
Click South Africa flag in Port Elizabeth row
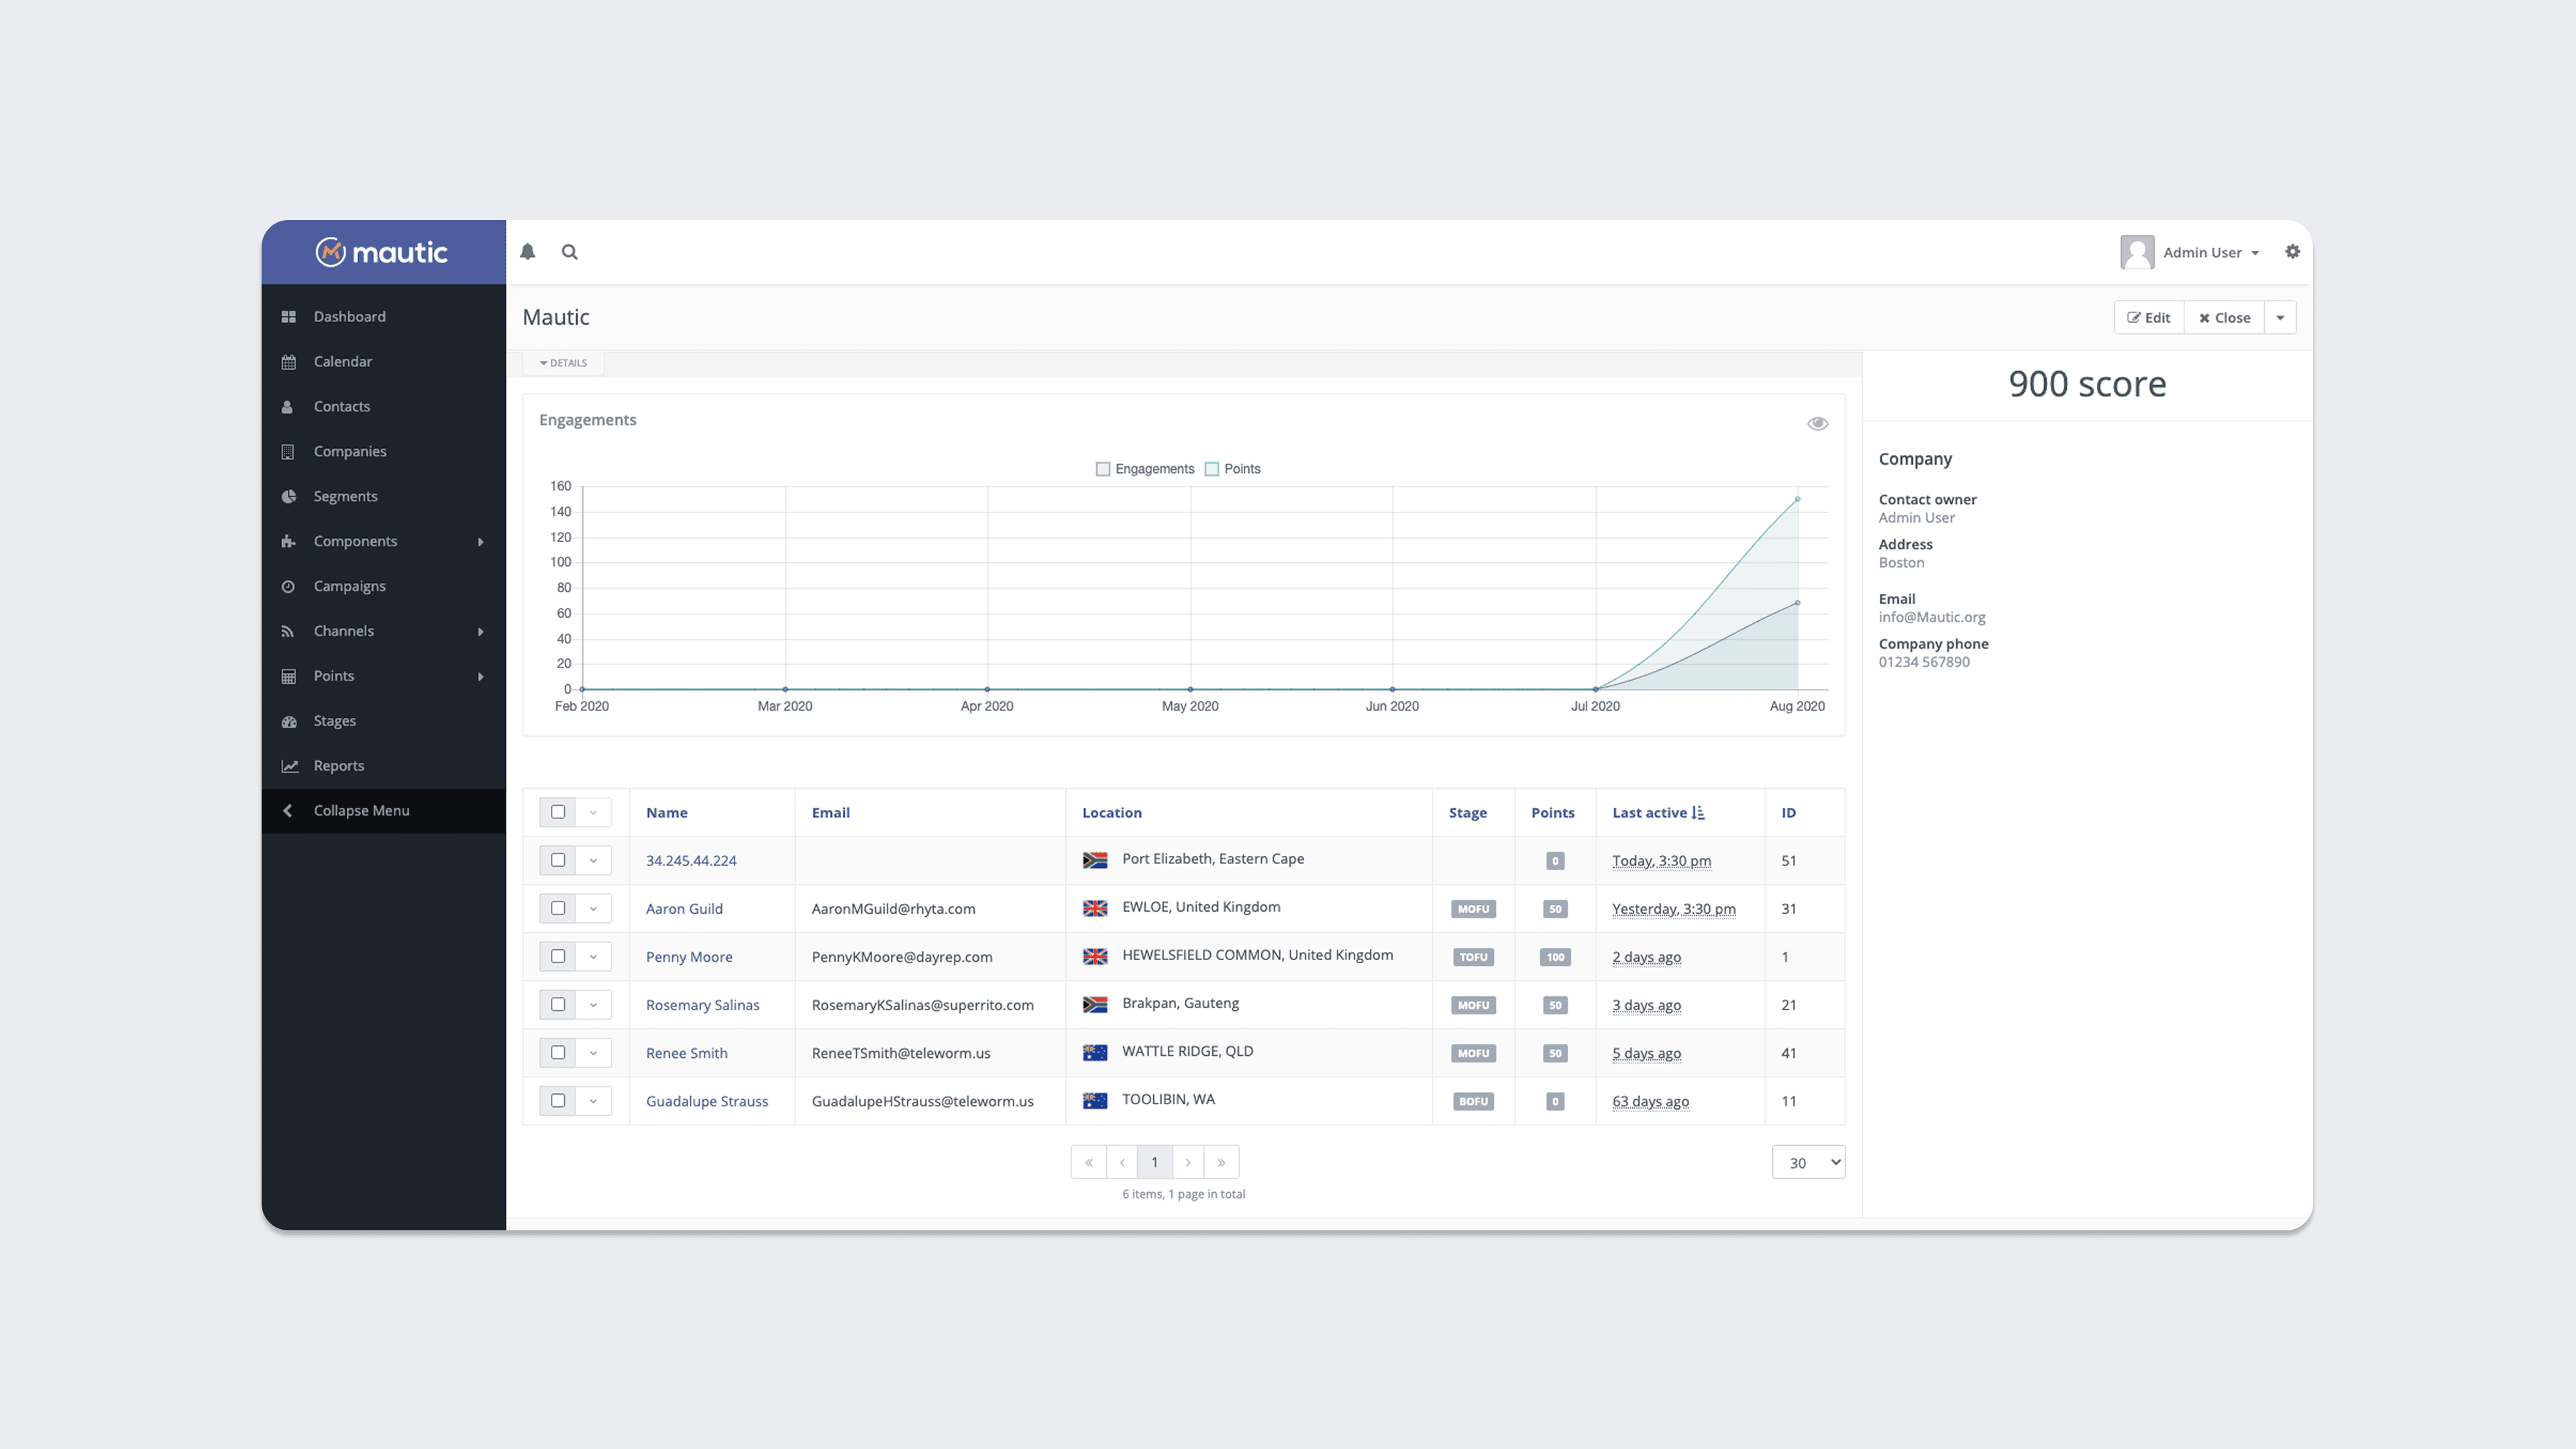pos(1095,860)
